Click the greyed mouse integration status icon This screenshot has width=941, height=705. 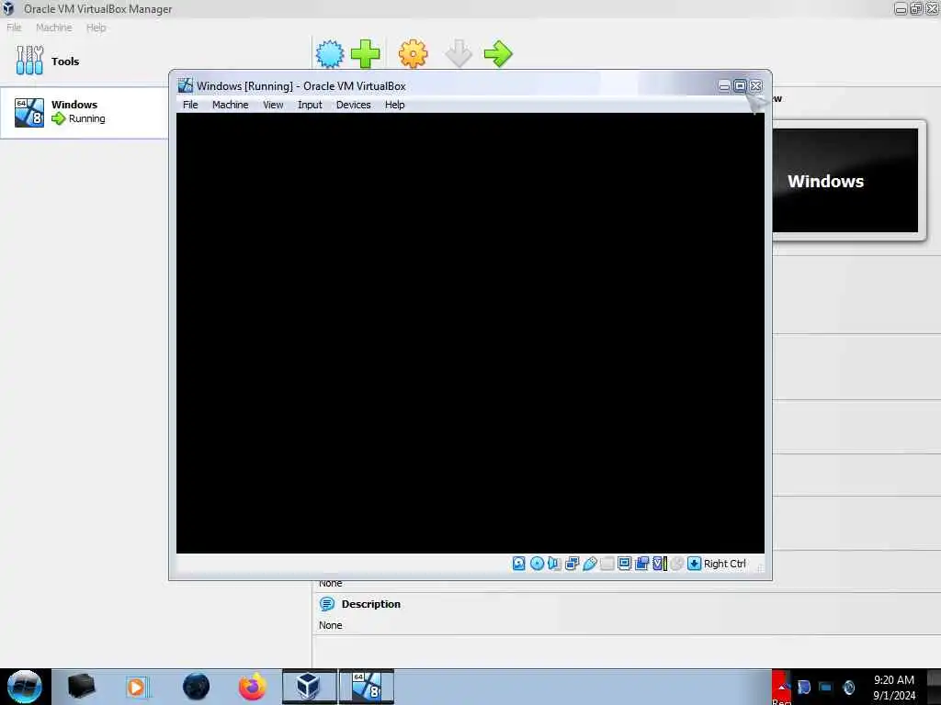677,563
